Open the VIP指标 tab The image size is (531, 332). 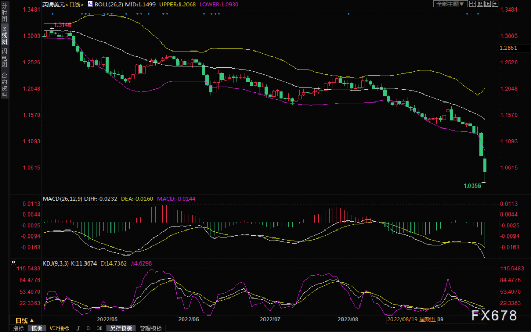[59, 328]
